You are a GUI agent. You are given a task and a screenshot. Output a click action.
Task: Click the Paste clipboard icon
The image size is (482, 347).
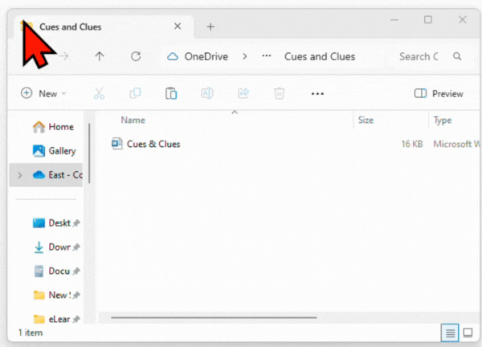[x=171, y=93]
